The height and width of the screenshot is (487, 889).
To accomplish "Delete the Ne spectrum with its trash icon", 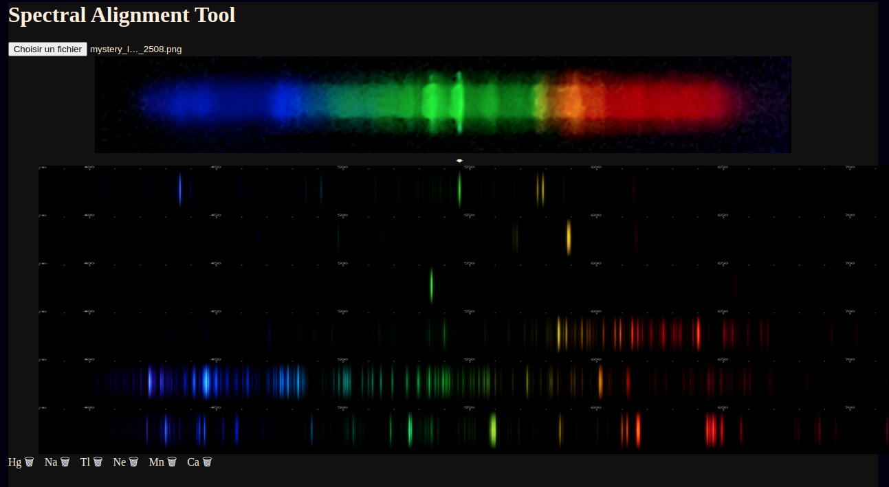I will 133,462.
